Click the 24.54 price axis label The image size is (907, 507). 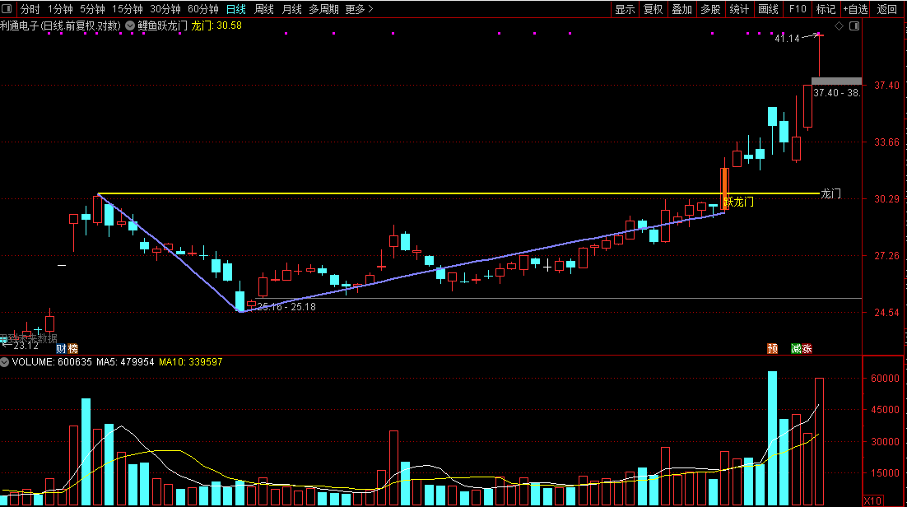click(x=886, y=312)
